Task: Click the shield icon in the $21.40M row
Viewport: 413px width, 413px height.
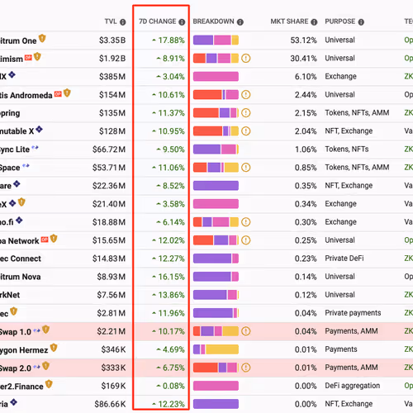Action: pyautogui.click(x=21, y=202)
